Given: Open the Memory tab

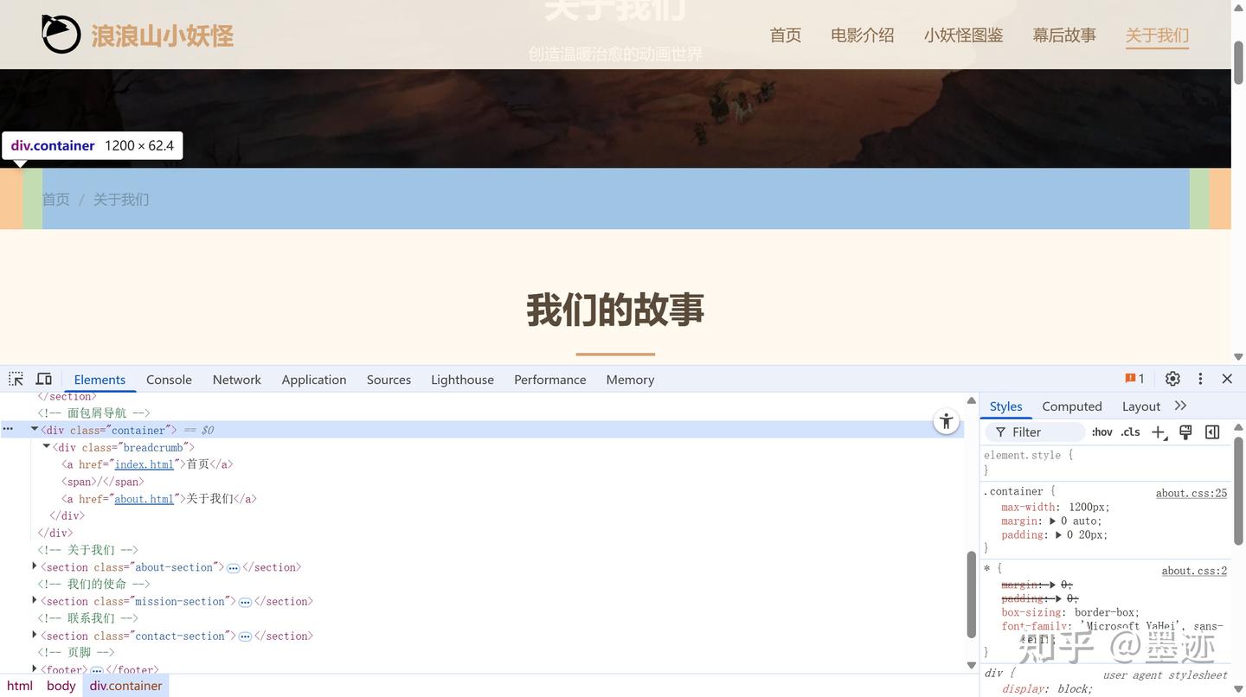Looking at the screenshot, I should click(x=630, y=380).
